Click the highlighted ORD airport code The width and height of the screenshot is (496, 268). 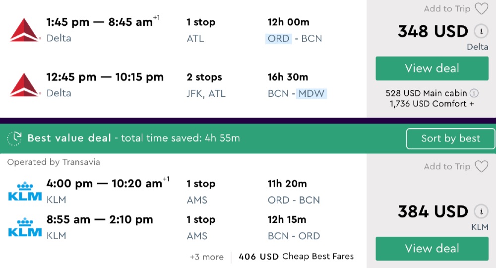coord(278,38)
